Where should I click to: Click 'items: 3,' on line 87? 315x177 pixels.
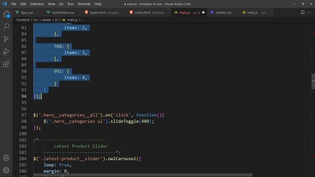tap(75, 53)
